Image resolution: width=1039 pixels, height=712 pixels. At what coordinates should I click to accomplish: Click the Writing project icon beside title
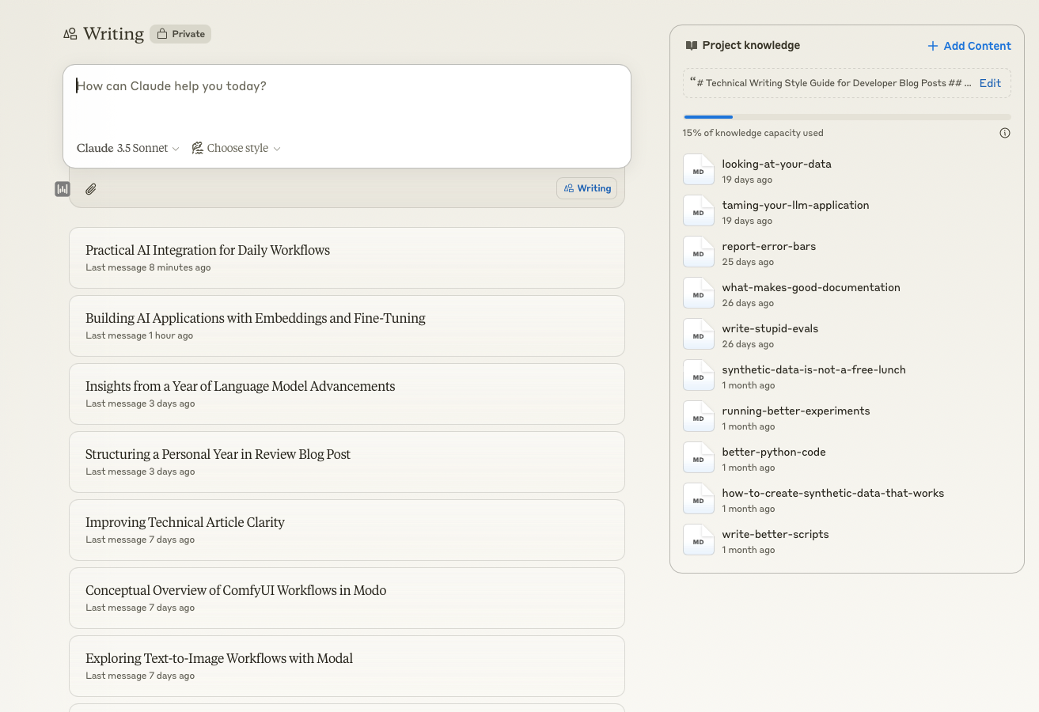(x=70, y=34)
